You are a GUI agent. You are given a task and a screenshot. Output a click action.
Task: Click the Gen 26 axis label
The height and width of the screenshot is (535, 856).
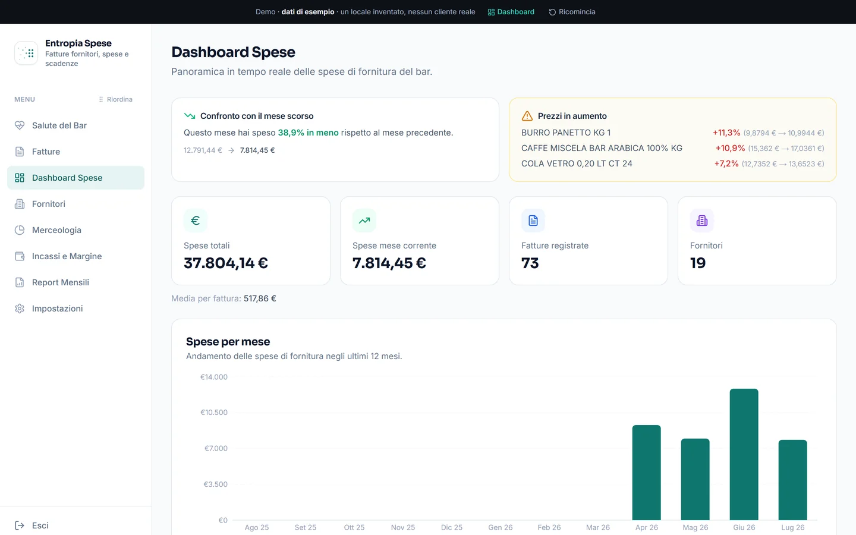point(501,527)
